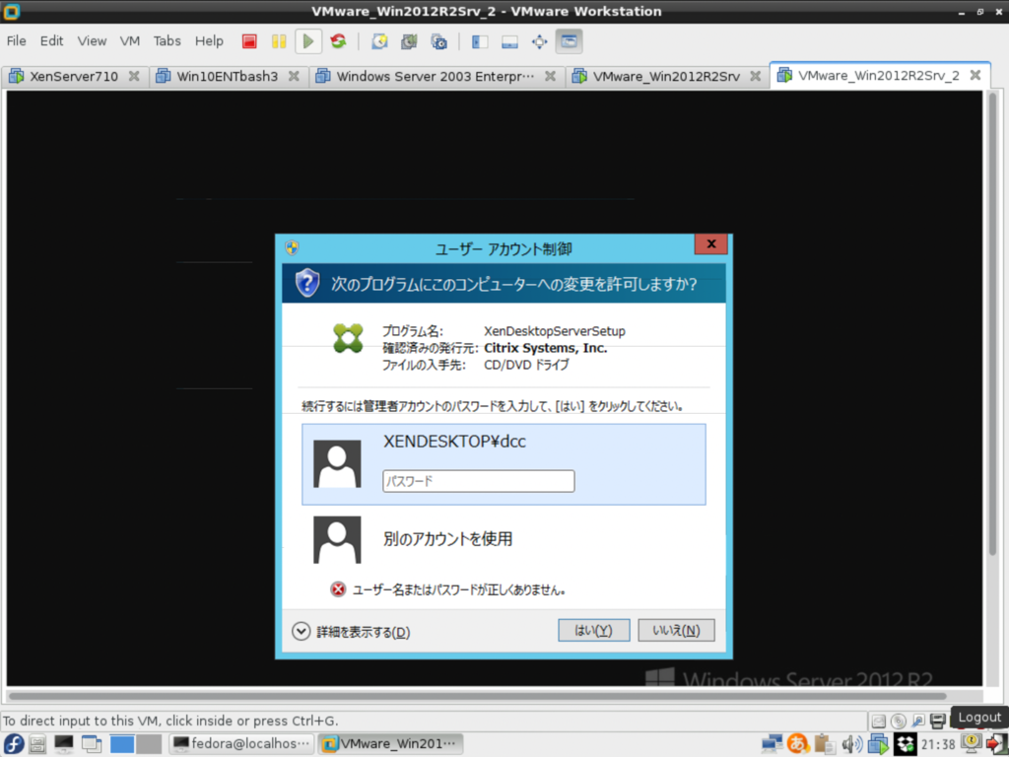Click the Citrix Systems, Inc. publisher text

click(x=546, y=348)
